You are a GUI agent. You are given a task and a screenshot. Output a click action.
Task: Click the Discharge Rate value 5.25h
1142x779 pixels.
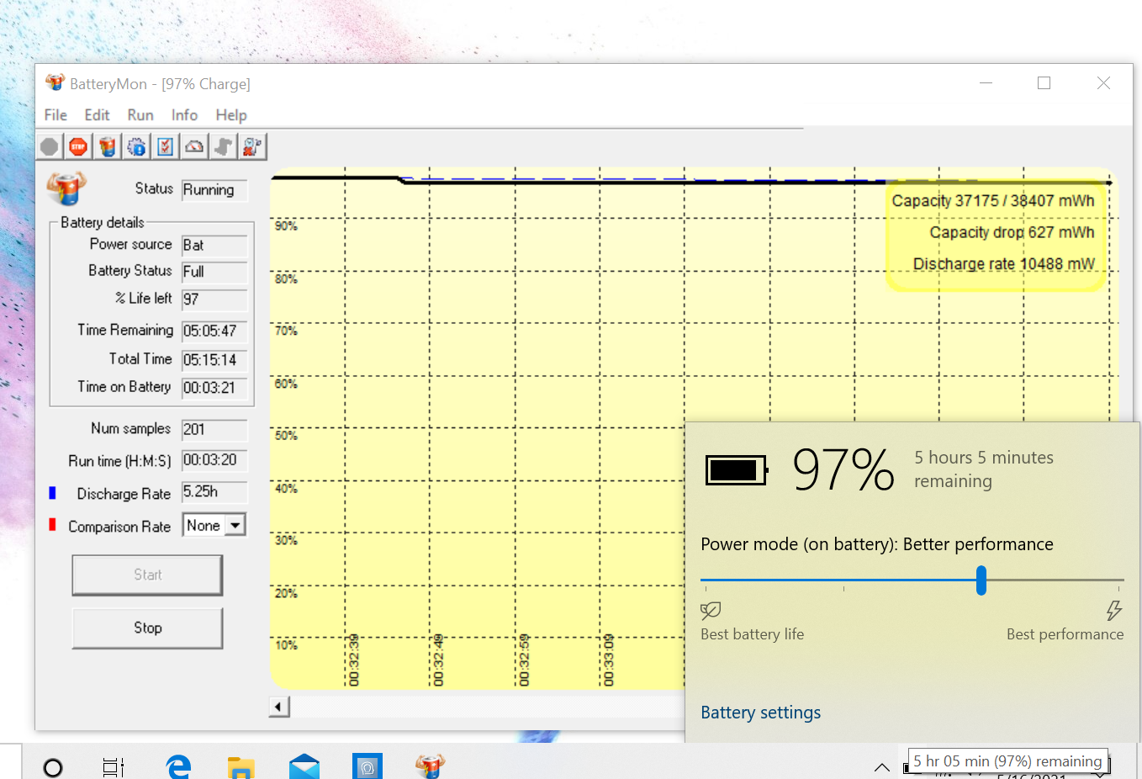tap(214, 492)
